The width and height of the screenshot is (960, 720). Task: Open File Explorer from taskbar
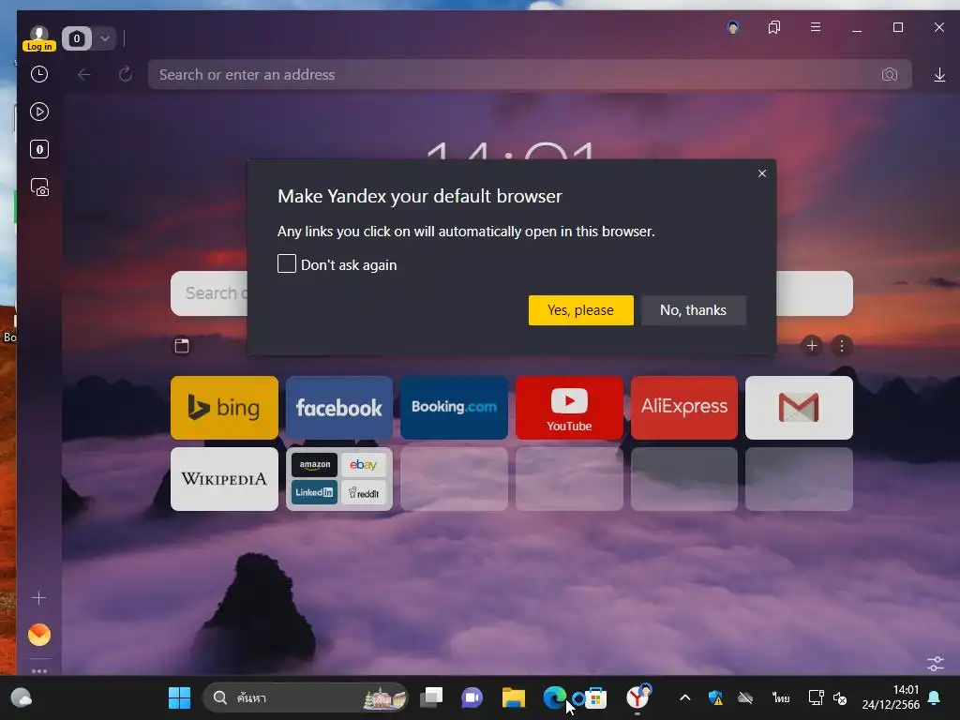(x=513, y=697)
